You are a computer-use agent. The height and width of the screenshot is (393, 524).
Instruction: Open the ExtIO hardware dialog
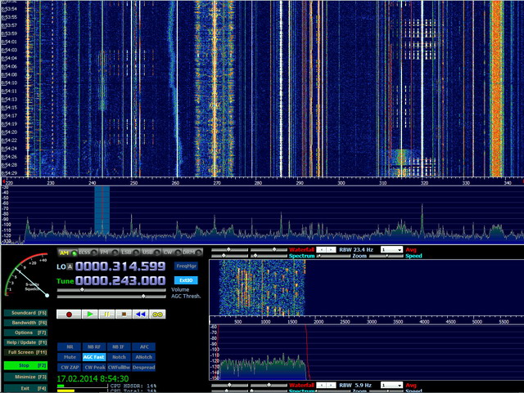pyautogui.click(x=186, y=280)
